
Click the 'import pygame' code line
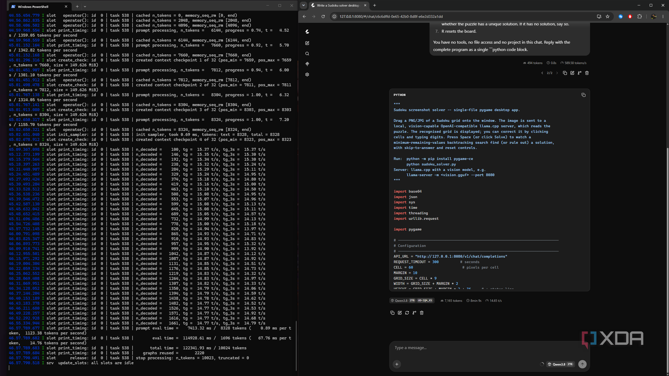point(407,229)
